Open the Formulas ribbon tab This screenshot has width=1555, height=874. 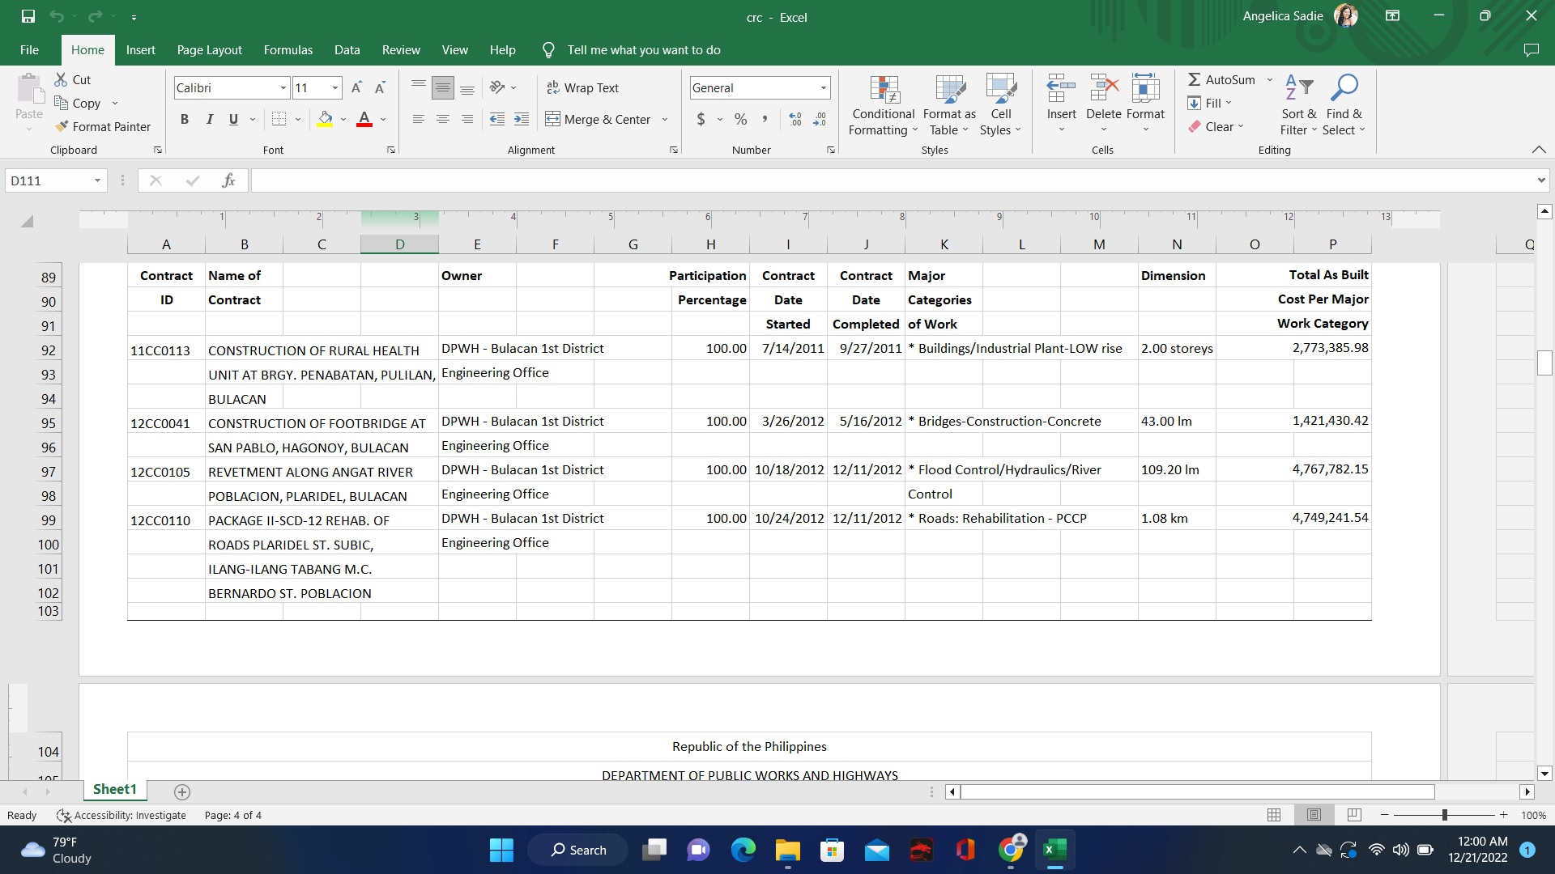288,50
